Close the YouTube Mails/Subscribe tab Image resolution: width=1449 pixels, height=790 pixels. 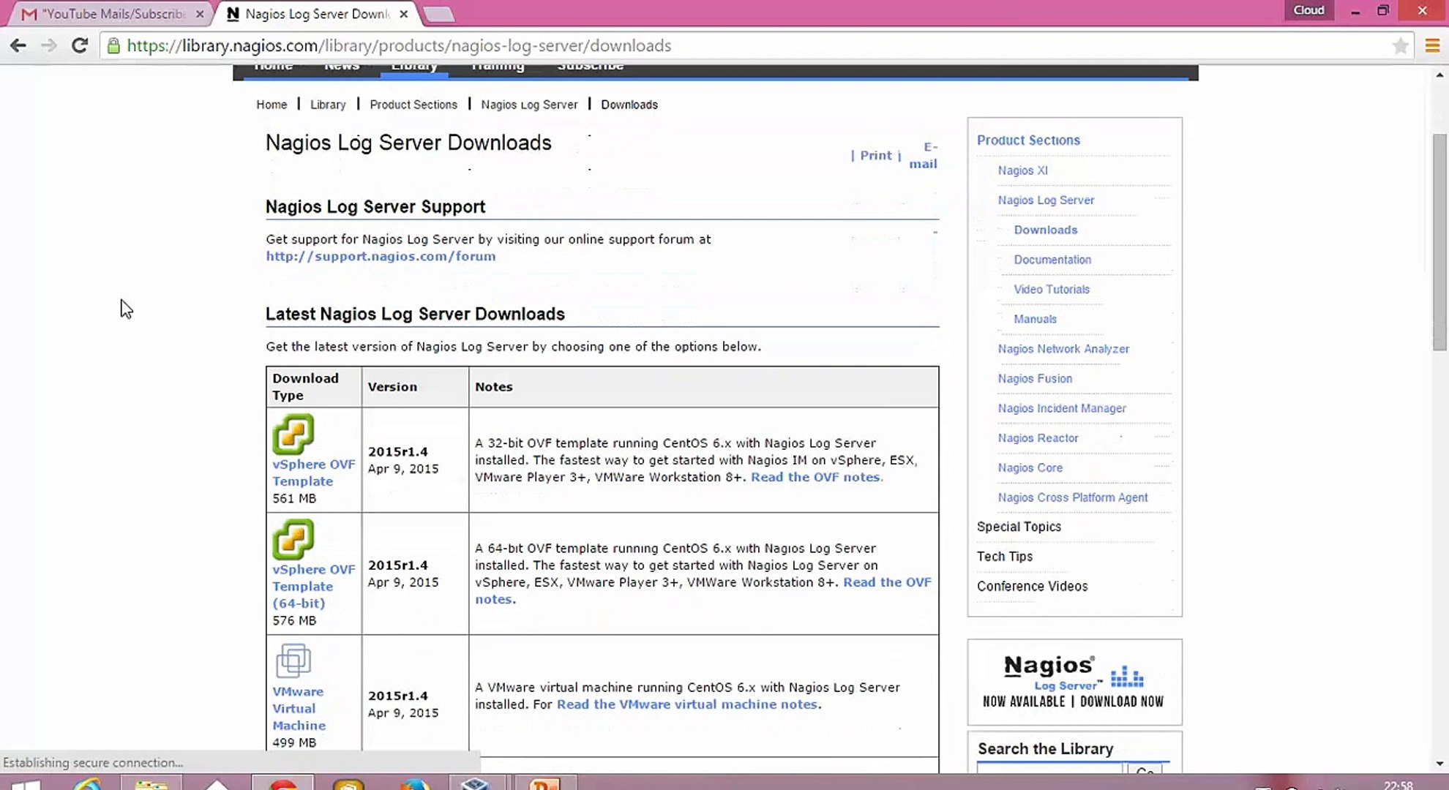pyautogui.click(x=200, y=14)
